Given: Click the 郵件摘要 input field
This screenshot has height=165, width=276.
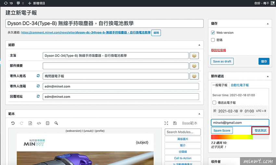Looking at the screenshot, I should click(x=116, y=66).
